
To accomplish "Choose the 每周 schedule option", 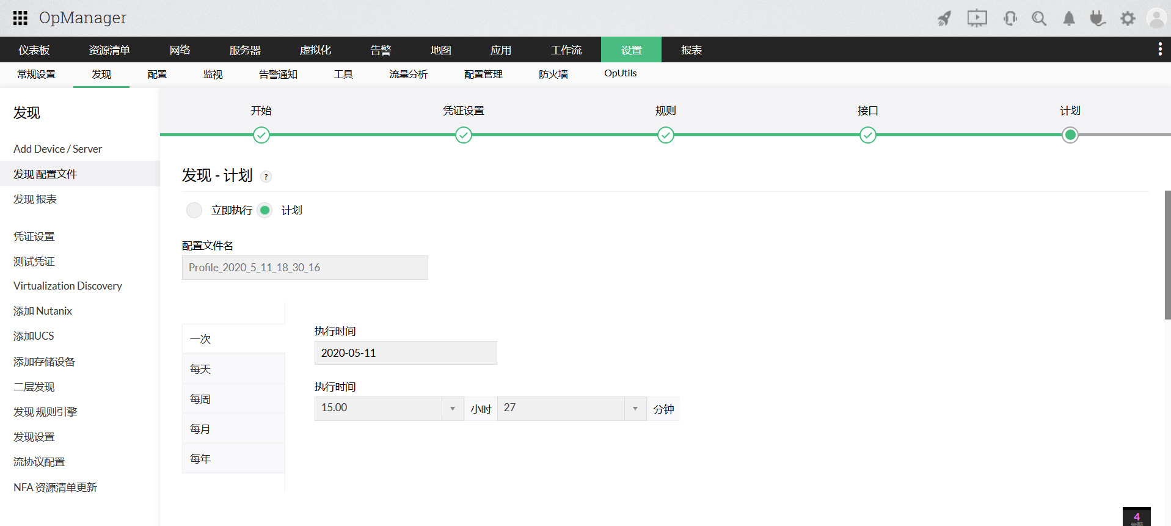I will click(x=200, y=399).
